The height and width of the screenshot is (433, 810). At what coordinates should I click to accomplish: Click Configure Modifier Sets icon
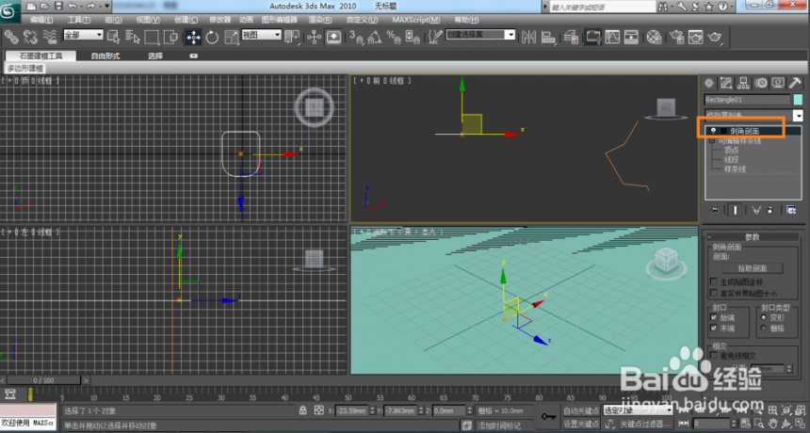click(791, 210)
